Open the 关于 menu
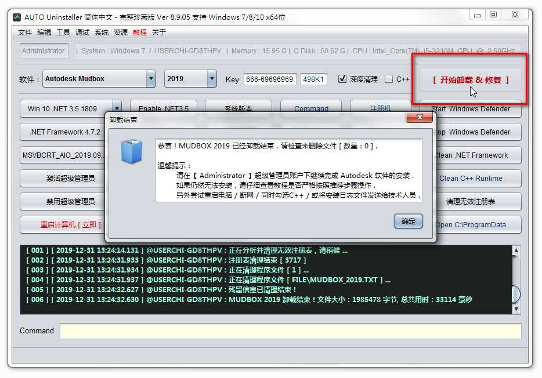 point(158,32)
